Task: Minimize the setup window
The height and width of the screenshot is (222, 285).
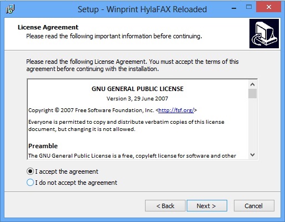Action: pos(234,8)
